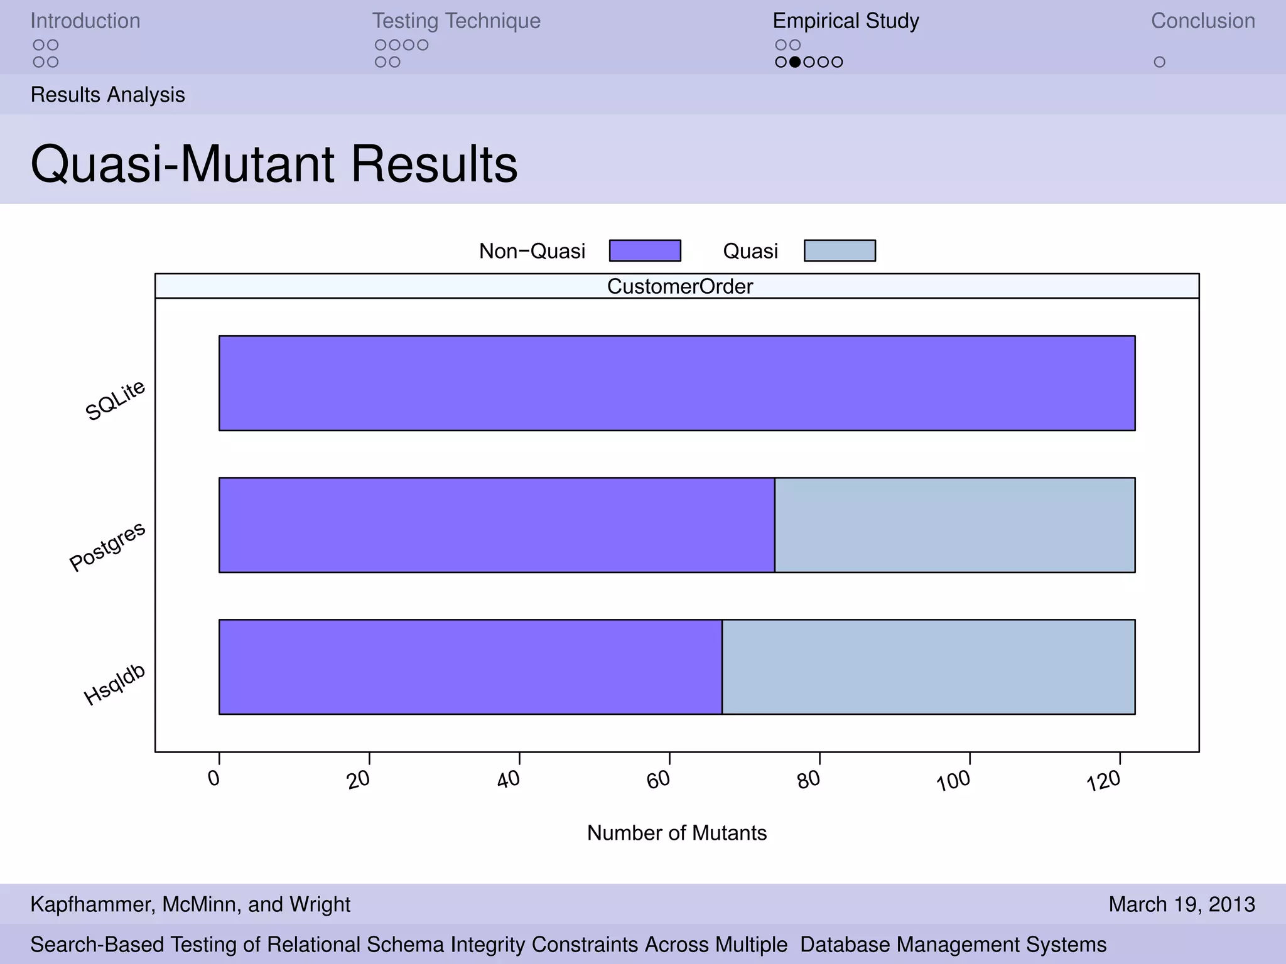The height and width of the screenshot is (964, 1286).
Task: Click the x-axis tick label 120
Action: [x=1104, y=781]
